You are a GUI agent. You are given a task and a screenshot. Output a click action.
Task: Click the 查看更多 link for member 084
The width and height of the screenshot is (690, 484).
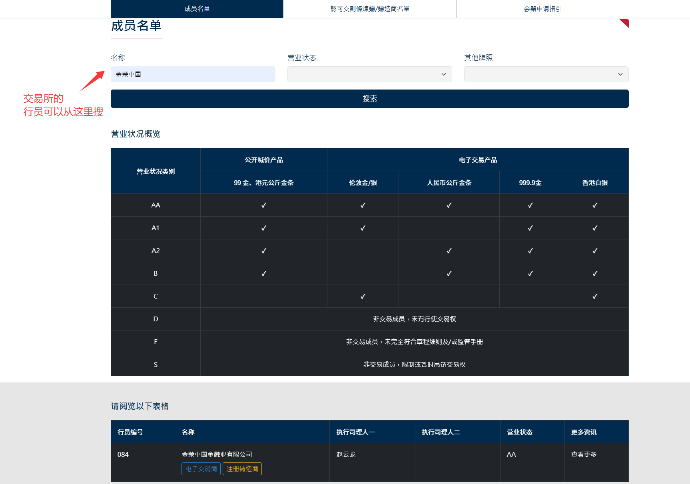584,454
